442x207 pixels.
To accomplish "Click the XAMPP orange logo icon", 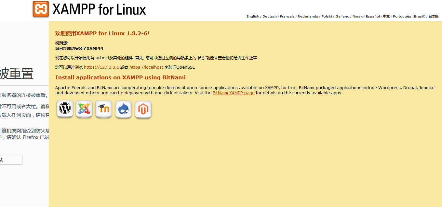I will [41, 9].
